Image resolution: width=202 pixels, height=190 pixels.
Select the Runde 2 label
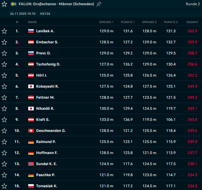[x=193, y=4]
